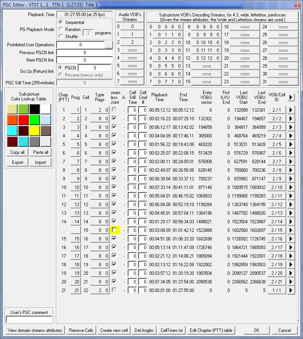Export the color lookup table
This screenshot has height=339, width=303.
(18, 162)
